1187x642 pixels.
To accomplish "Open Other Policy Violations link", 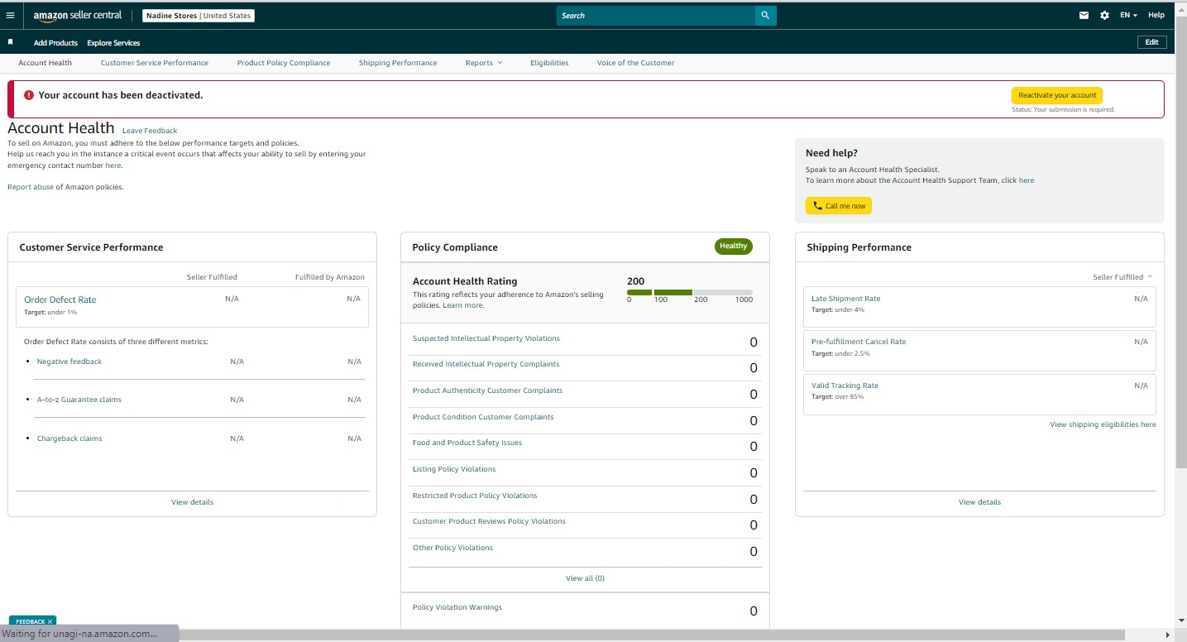I will click(452, 548).
